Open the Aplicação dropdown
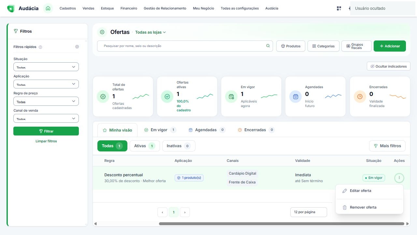The height and width of the screenshot is (235, 417). (46, 84)
